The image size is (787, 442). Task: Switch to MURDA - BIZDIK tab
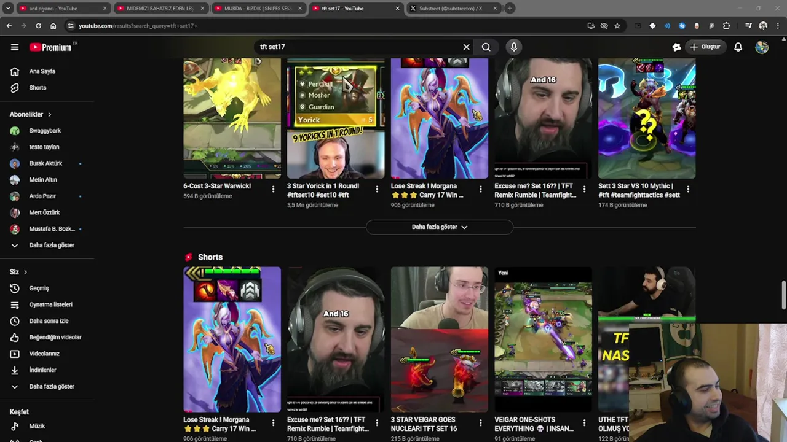258,9
